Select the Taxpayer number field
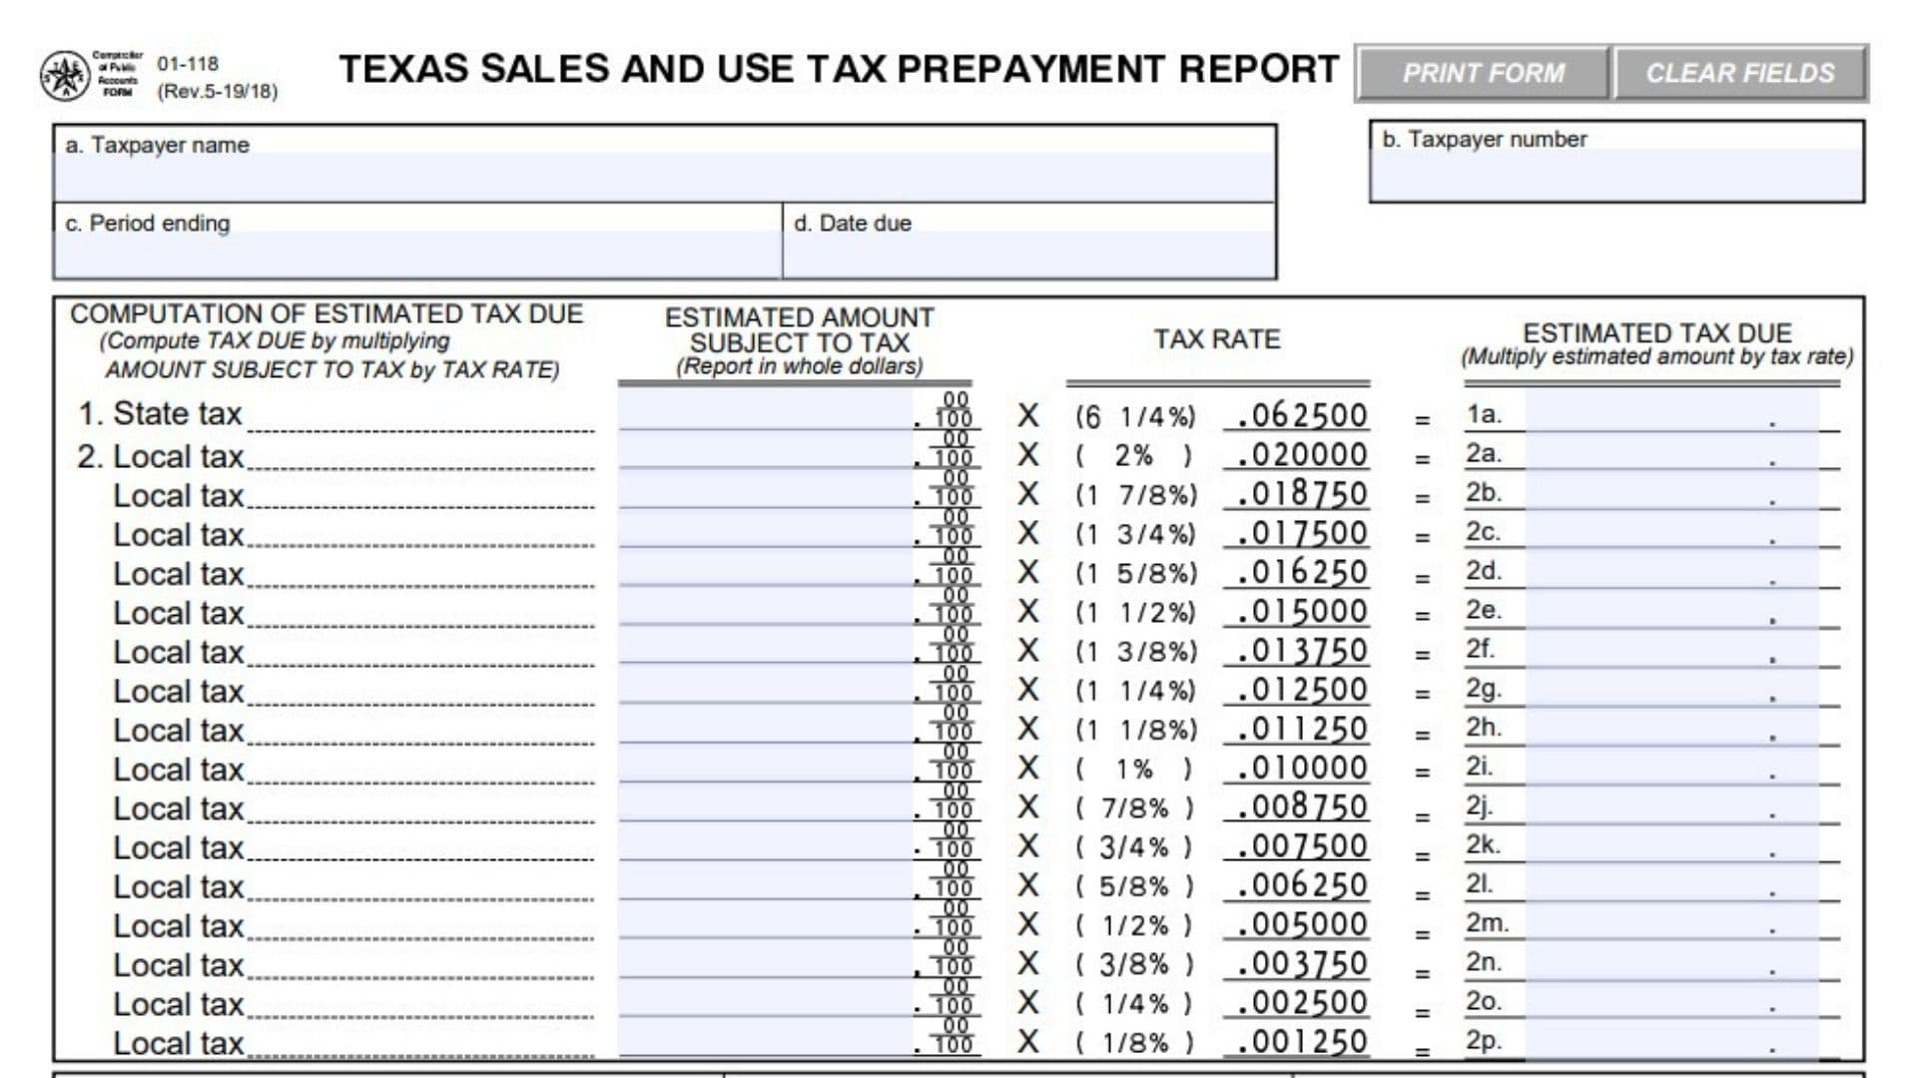This screenshot has height=1078, width=1917. click(1616, 175)
